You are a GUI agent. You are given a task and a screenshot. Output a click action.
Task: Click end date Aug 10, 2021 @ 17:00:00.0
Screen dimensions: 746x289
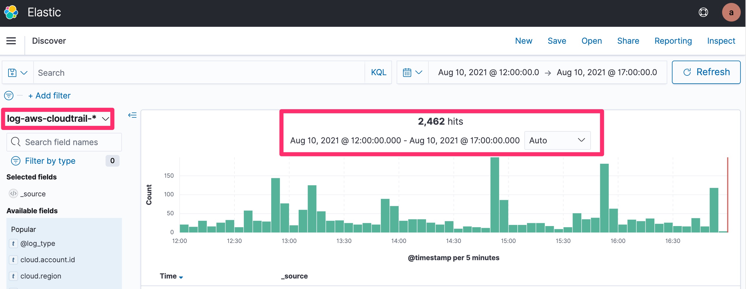pyautogui.click(x=607, y=72)
